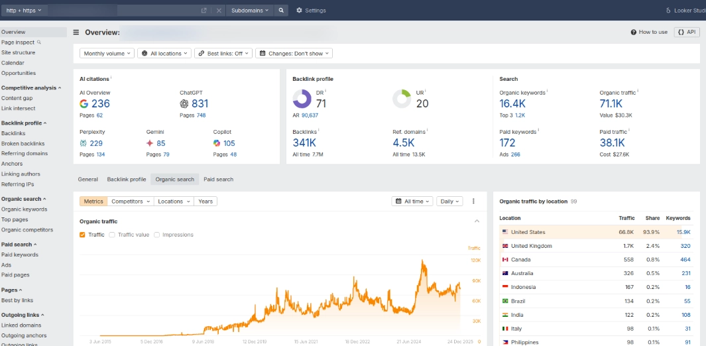The image size is (706, 346).
Task: Click the ChatGPT logo icon in AI citations
Action: pos(184,104)
